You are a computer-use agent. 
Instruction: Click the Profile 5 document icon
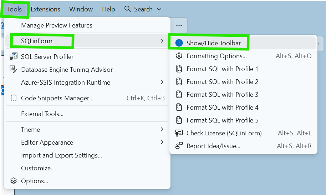coord(179,120)
